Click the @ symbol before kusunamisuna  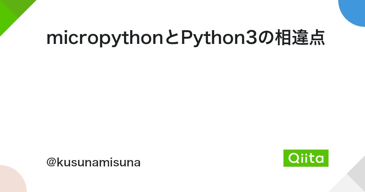[51, 163]
